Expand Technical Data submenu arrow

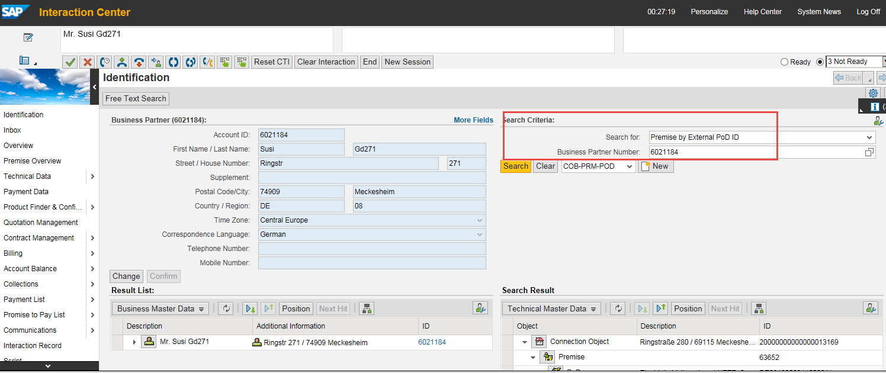click(x=92, y=176)
